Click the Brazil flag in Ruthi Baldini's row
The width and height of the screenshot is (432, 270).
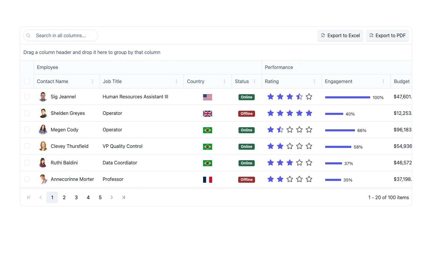[208, 163]
